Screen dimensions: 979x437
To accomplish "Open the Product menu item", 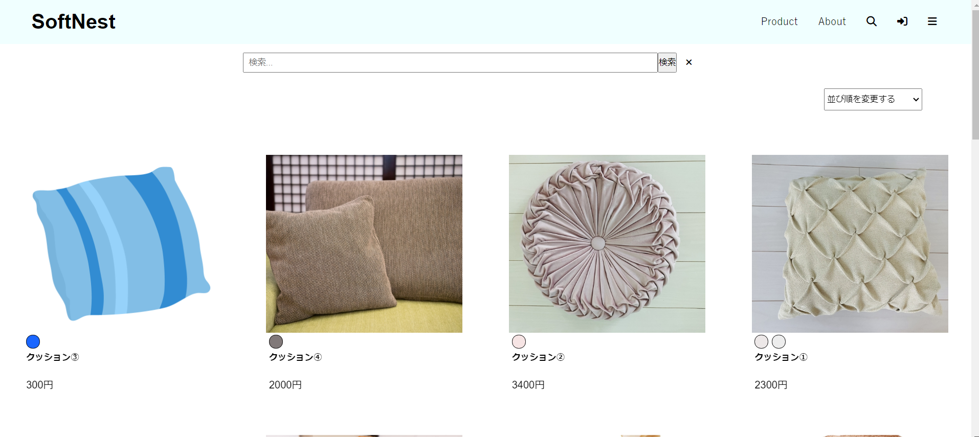I will pos(779,21).
